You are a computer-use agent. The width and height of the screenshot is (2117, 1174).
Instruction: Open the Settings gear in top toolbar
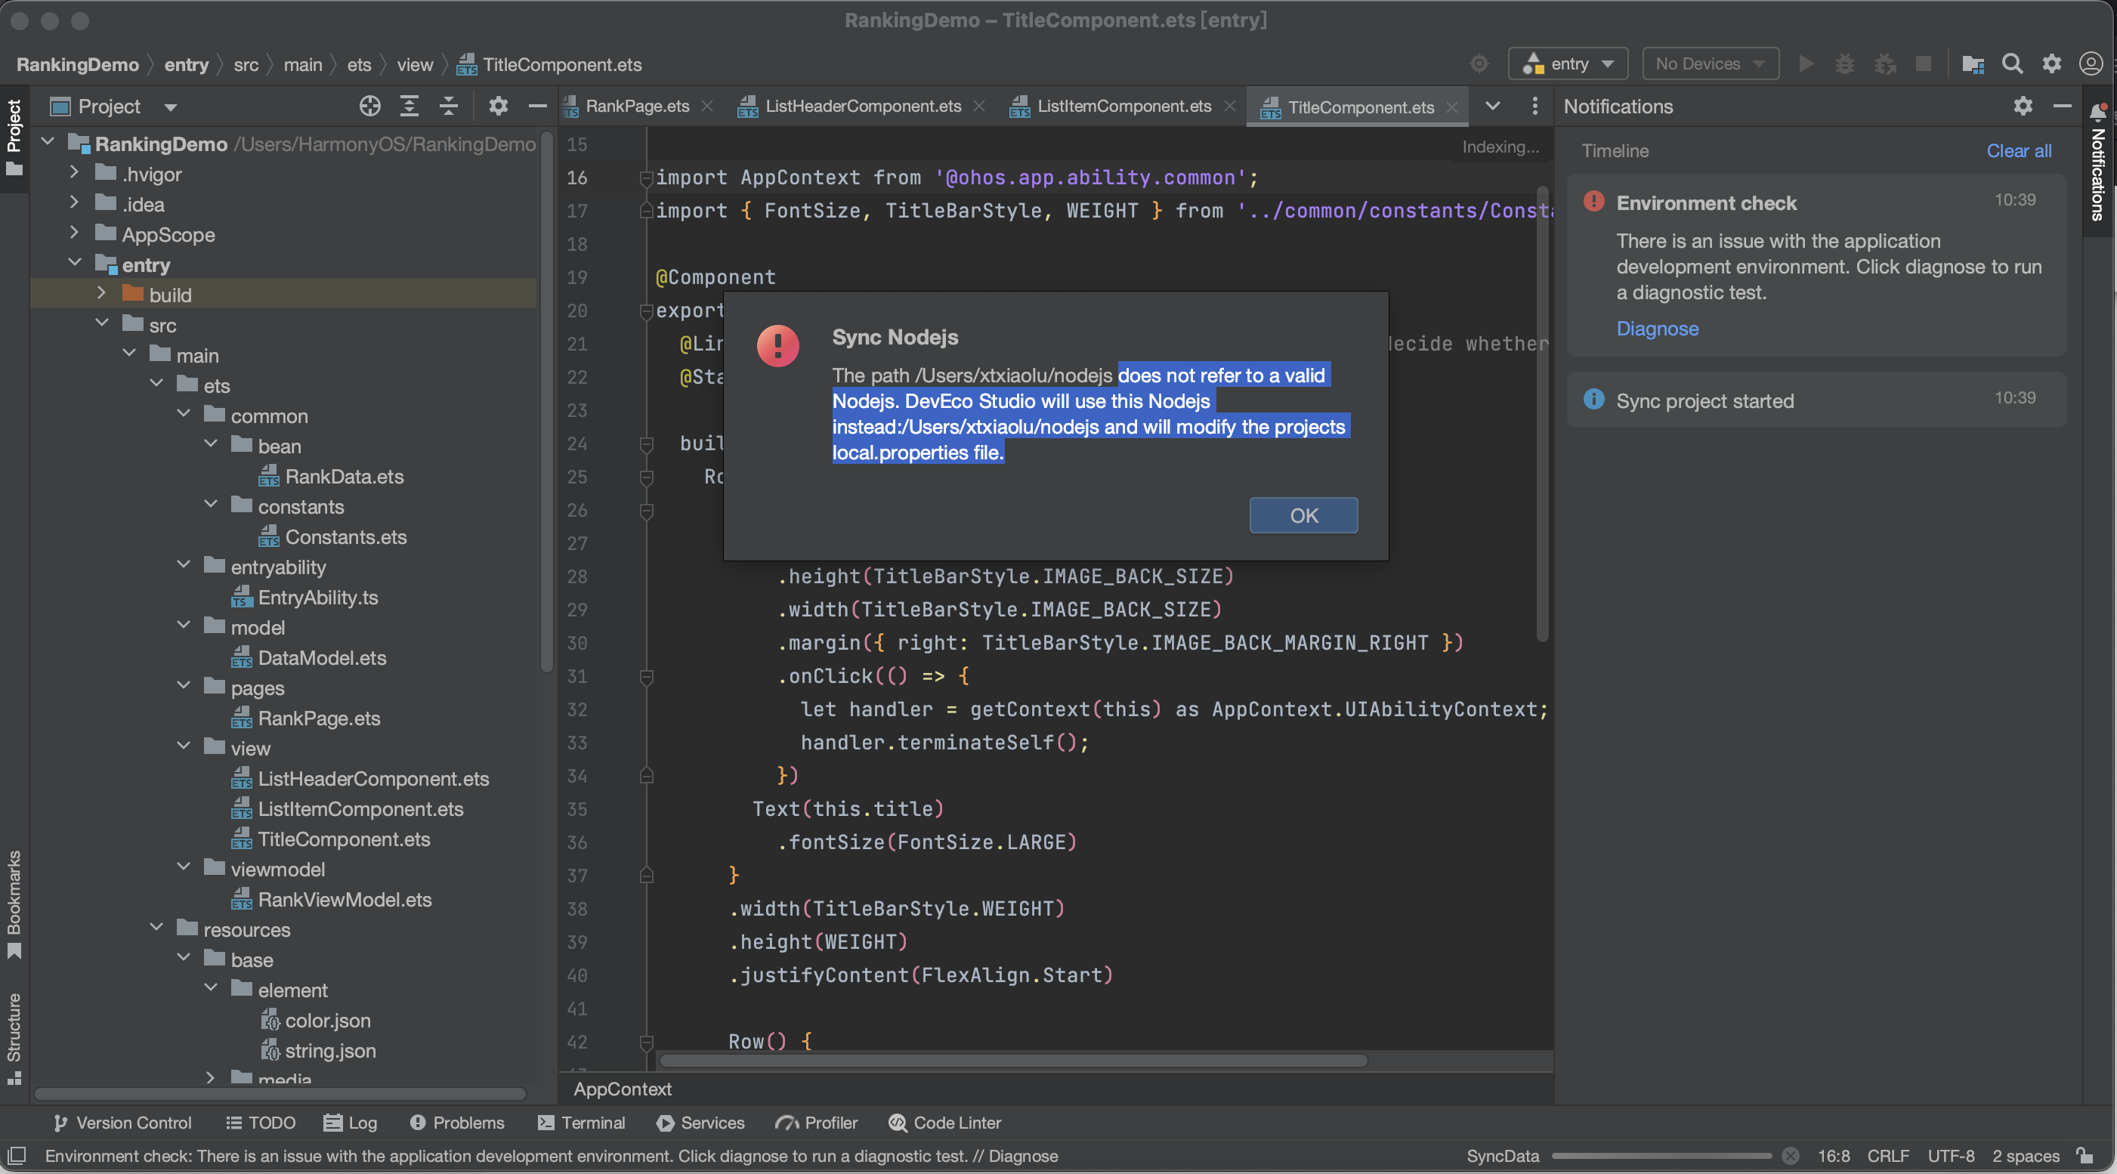coord(2051,64)
